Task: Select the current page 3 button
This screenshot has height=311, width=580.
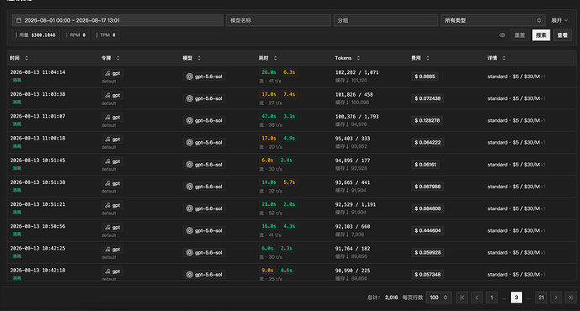Action: (x=516, y=298)
